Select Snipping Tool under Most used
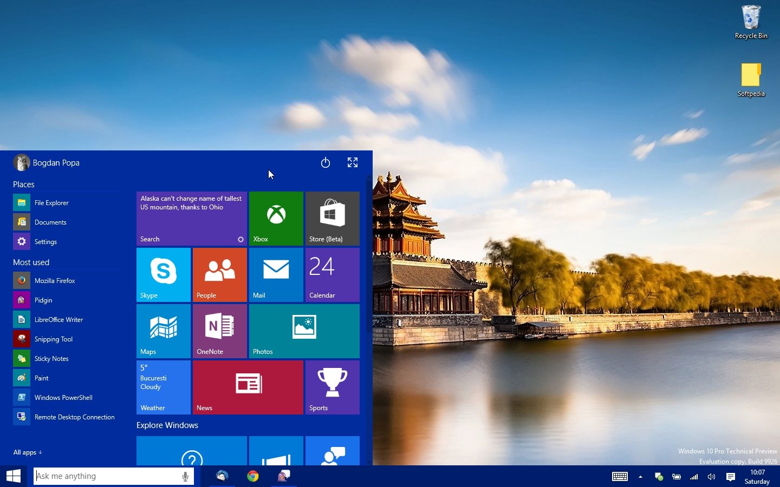 tap(53, 339)
